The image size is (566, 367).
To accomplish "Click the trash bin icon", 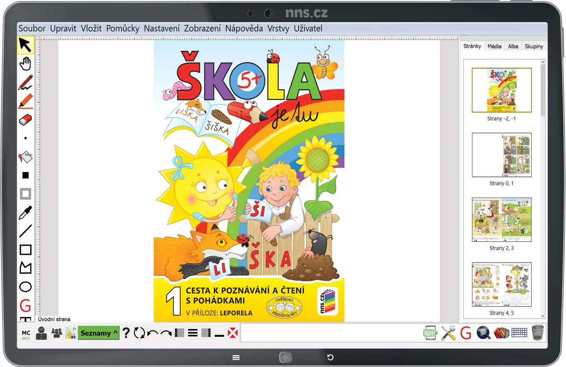I will [538, 333].
